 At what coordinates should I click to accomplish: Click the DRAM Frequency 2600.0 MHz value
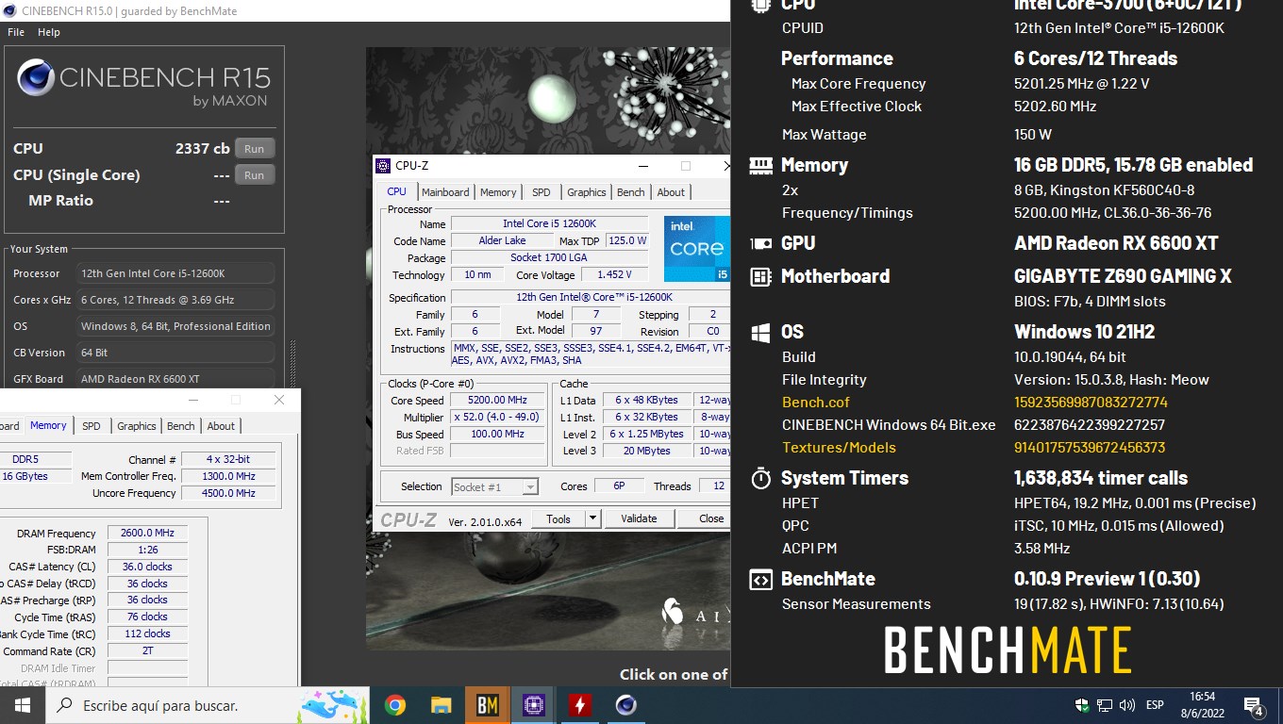coord(147,534)
